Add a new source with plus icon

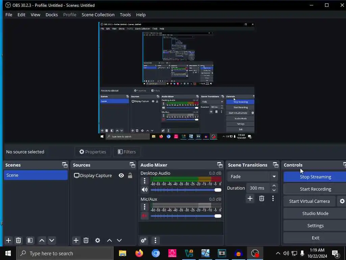coord(76,240)
